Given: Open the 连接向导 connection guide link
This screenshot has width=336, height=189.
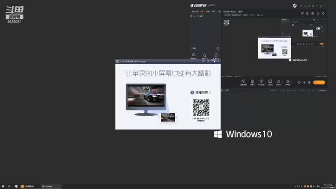Looking at the screenshot, I should [x=201, y=92].
